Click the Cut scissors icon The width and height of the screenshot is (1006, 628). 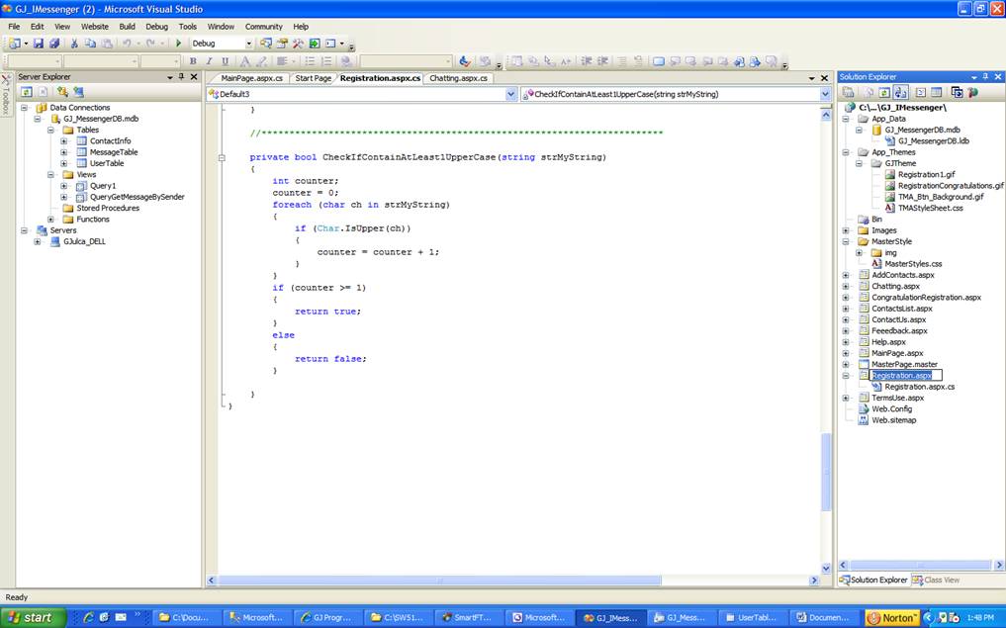tap(74, 44)
